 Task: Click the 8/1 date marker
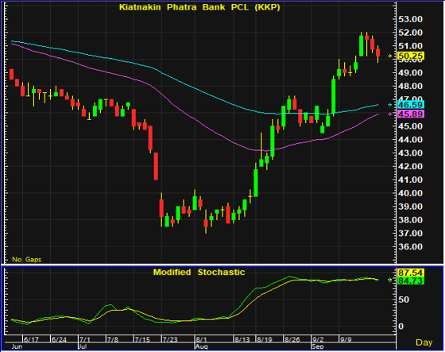[201, 339]
